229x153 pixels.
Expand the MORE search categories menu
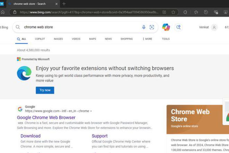tap(147, 39)
